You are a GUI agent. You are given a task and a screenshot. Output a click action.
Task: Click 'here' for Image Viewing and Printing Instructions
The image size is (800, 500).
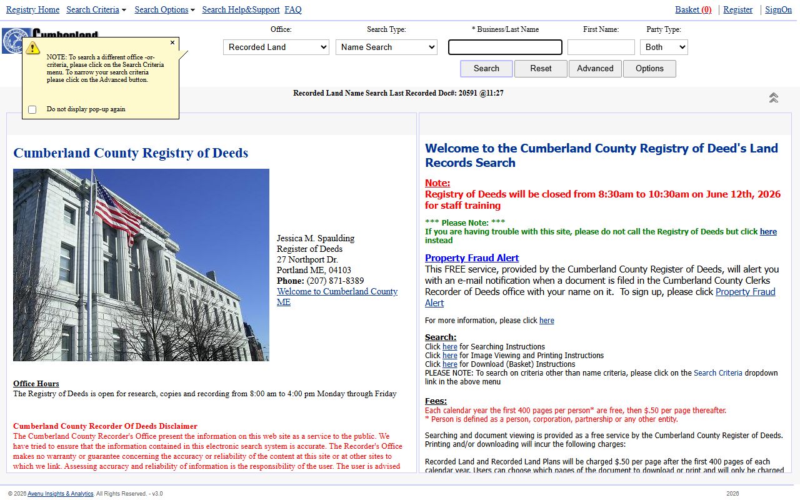point(450,355)
